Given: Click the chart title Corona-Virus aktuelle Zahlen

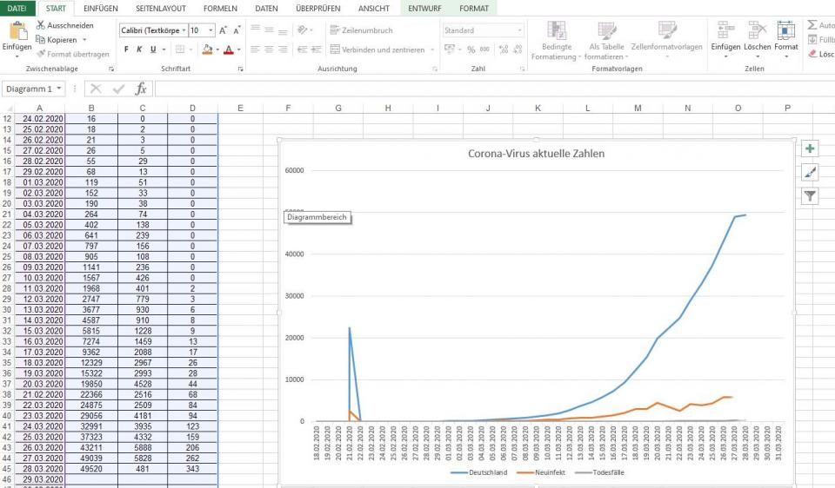Looking at the screenshot, I should pyautogui.click(x=536, y=154).
